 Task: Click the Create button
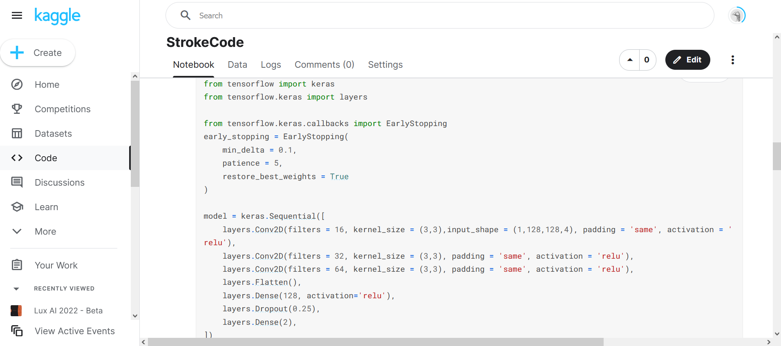pos(38,53)
